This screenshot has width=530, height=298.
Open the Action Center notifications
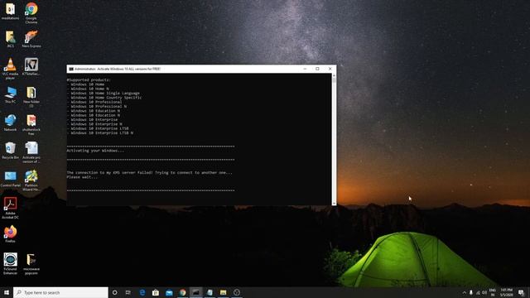(521, 292)
